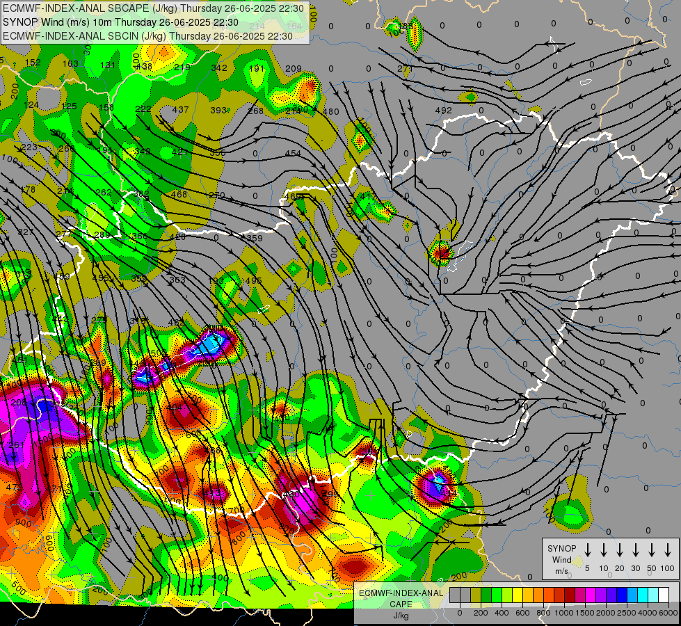
Task: Click the map value 480
Action: pos(331,112)
